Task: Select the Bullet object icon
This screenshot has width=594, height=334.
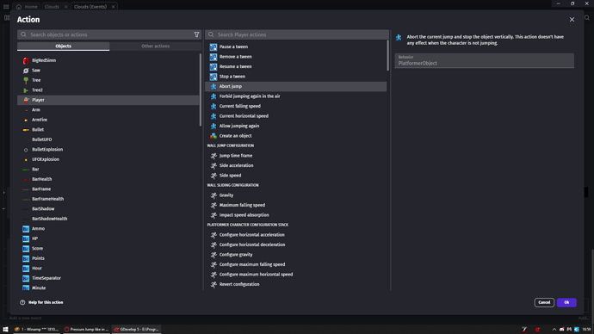Action: (x=26, y=130)
